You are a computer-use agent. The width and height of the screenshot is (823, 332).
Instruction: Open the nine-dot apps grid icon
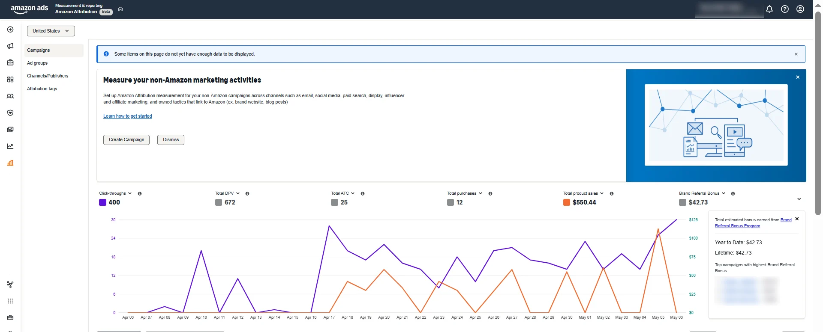tap(10, 301)
